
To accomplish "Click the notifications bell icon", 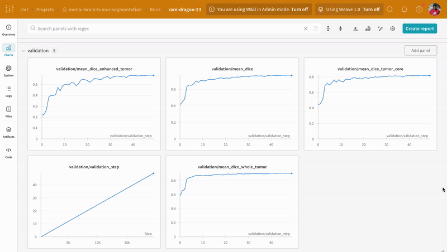I will (405, 9).
